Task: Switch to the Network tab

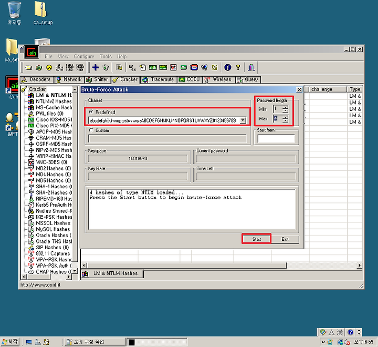Action: [x=69, y=79]
